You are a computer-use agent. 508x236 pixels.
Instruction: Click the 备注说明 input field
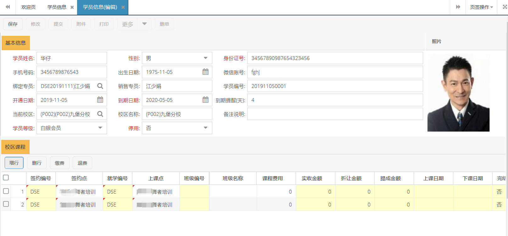coord(335,114)
